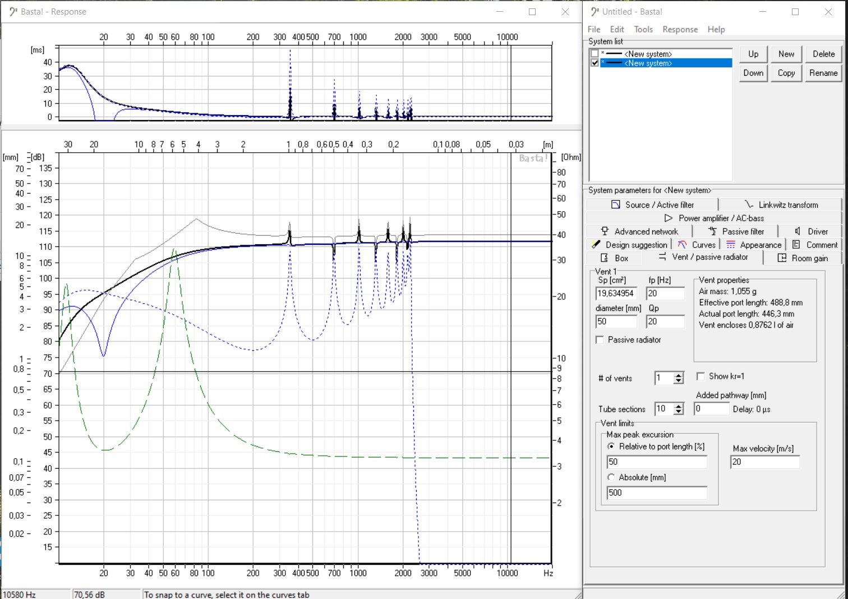Click the Source / Active filter tab icon

pos(616,205)
